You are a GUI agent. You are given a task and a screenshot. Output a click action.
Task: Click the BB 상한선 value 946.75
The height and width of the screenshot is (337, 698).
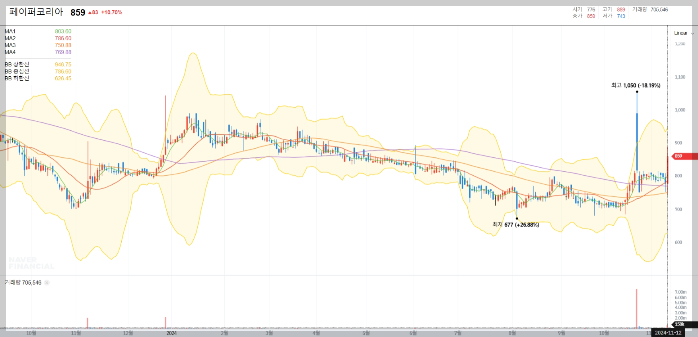[63, 64]
